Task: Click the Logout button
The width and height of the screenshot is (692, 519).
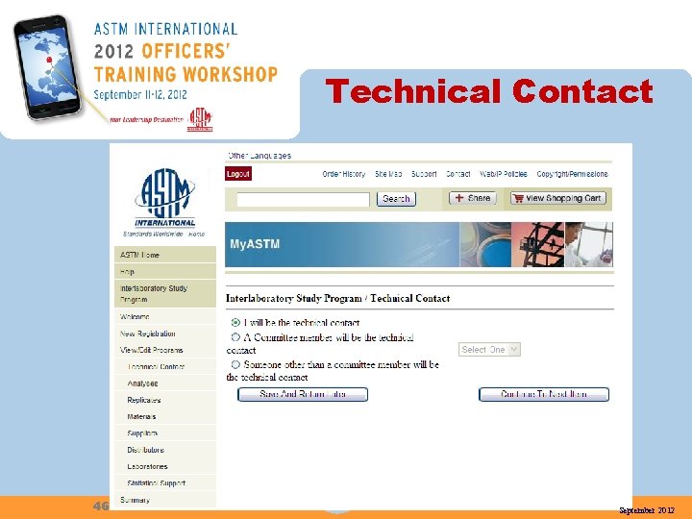Action: [x=238, y=174]
